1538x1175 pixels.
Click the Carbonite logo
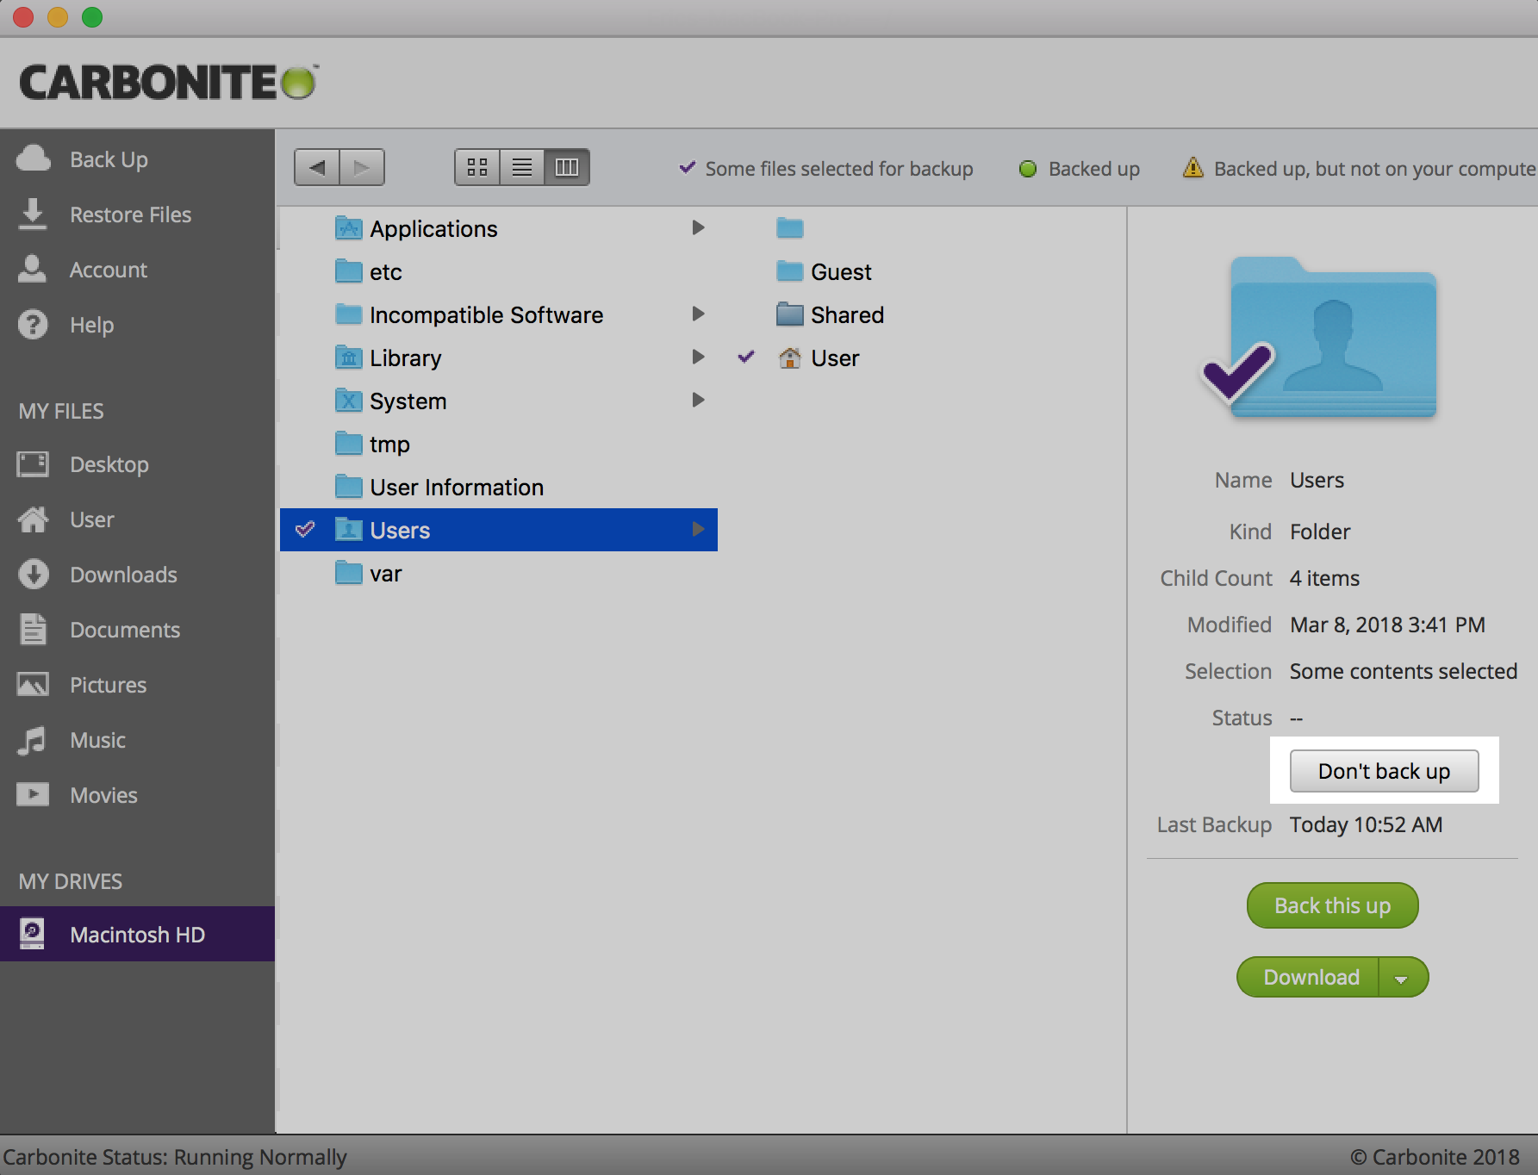pyautogui.click(x=168, y=83)
